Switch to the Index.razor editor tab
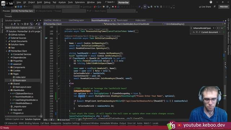231x130 pixels. (140, 20)
